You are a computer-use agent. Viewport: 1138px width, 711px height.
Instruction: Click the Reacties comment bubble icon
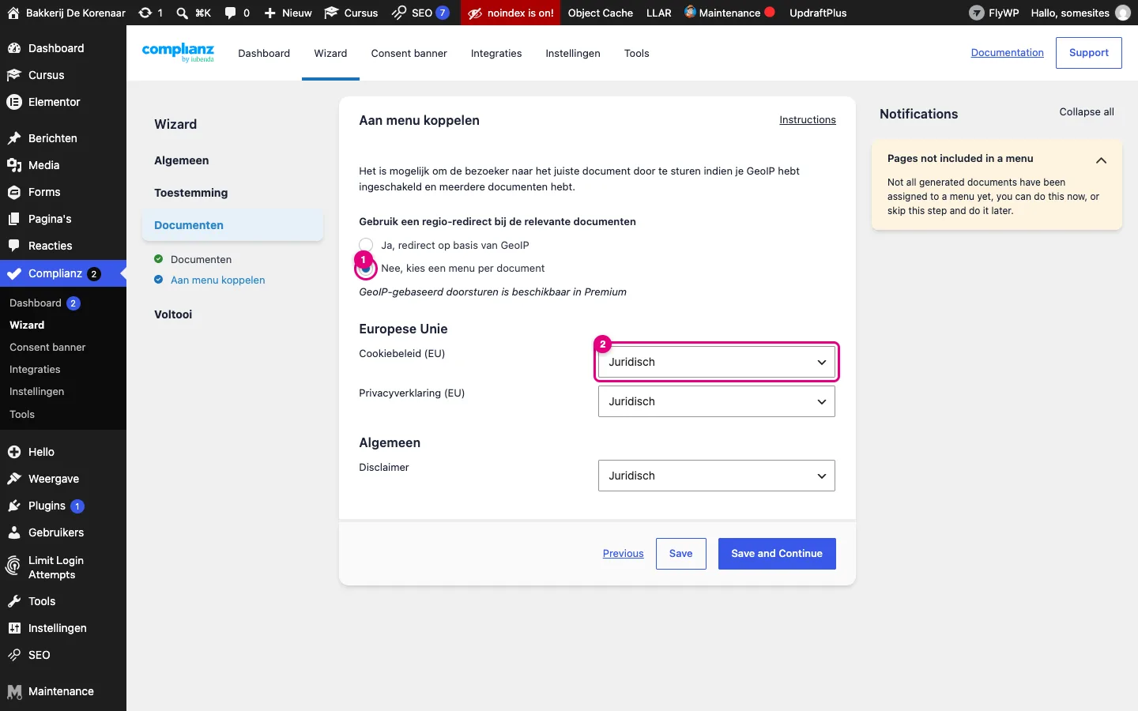point(13,246)
